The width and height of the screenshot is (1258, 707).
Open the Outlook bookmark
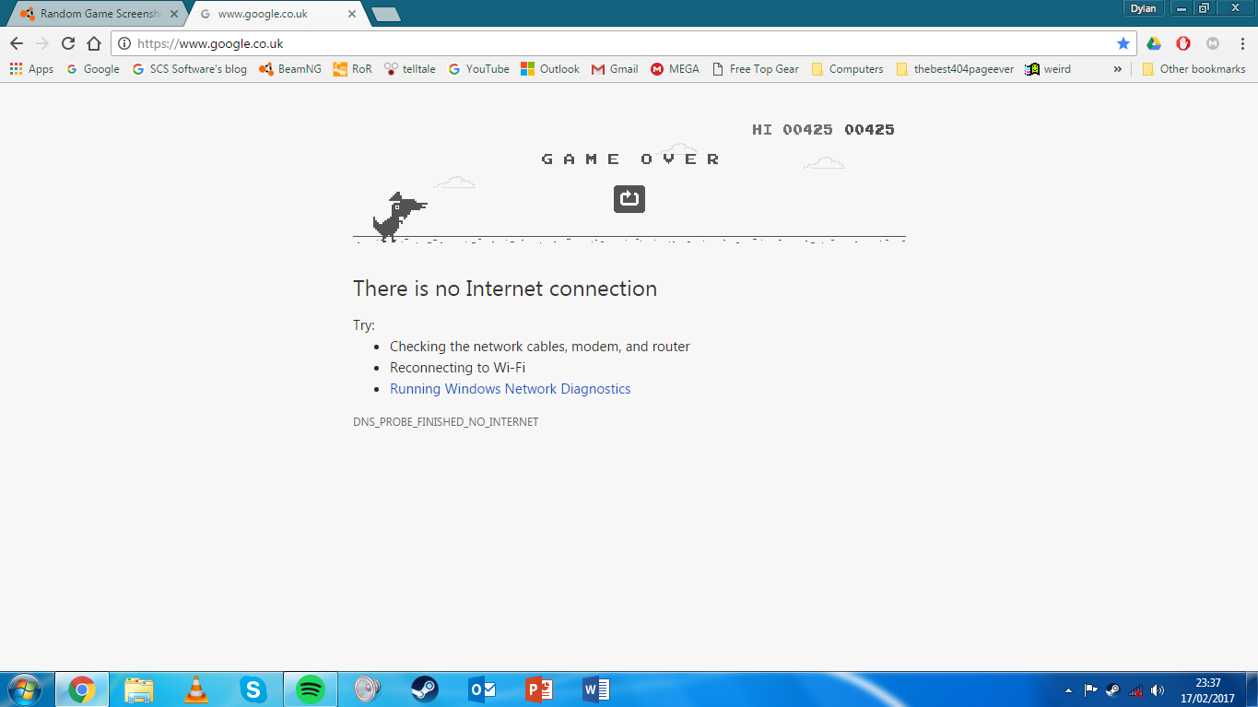point(550,69)
